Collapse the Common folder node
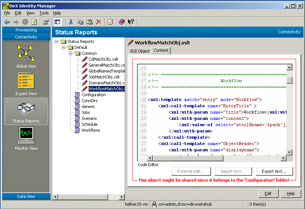 [x=71, y=53]
